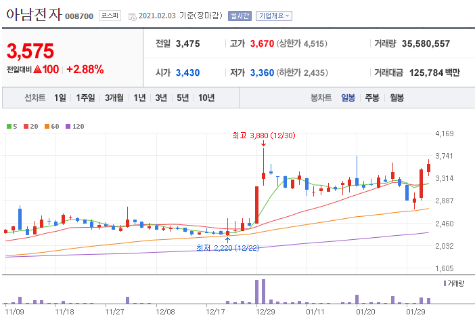
Task: Open the 기업개요 dropdown
Action: 274,16
